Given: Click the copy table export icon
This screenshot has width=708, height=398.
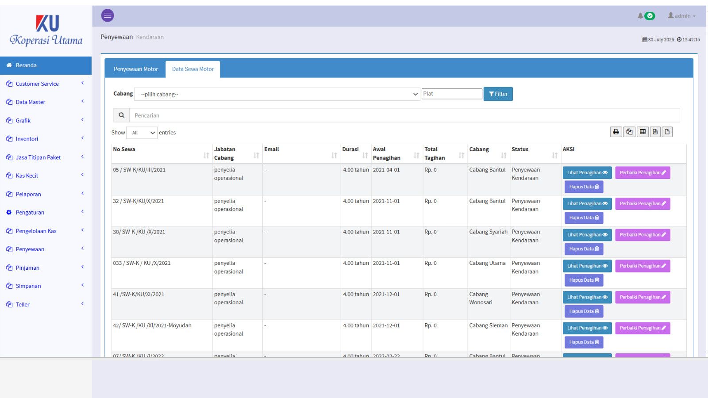Looking at the screenshot, I should tap(629, 132).
